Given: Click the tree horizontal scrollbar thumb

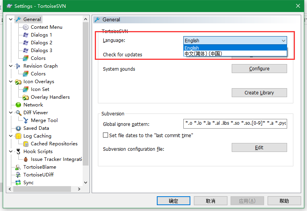Looking at the screenshot, I should click(42, 189).
